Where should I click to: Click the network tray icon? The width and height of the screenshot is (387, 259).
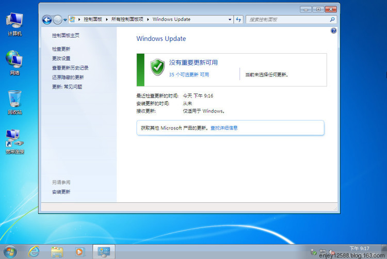tap(322, 252)
